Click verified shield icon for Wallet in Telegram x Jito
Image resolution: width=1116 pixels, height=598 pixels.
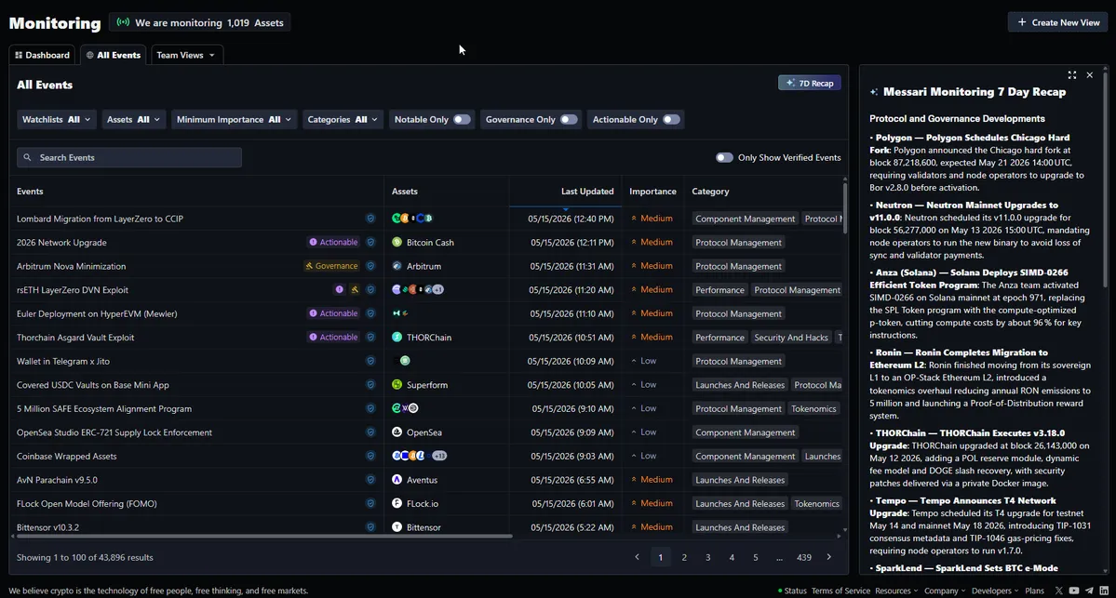370,361
